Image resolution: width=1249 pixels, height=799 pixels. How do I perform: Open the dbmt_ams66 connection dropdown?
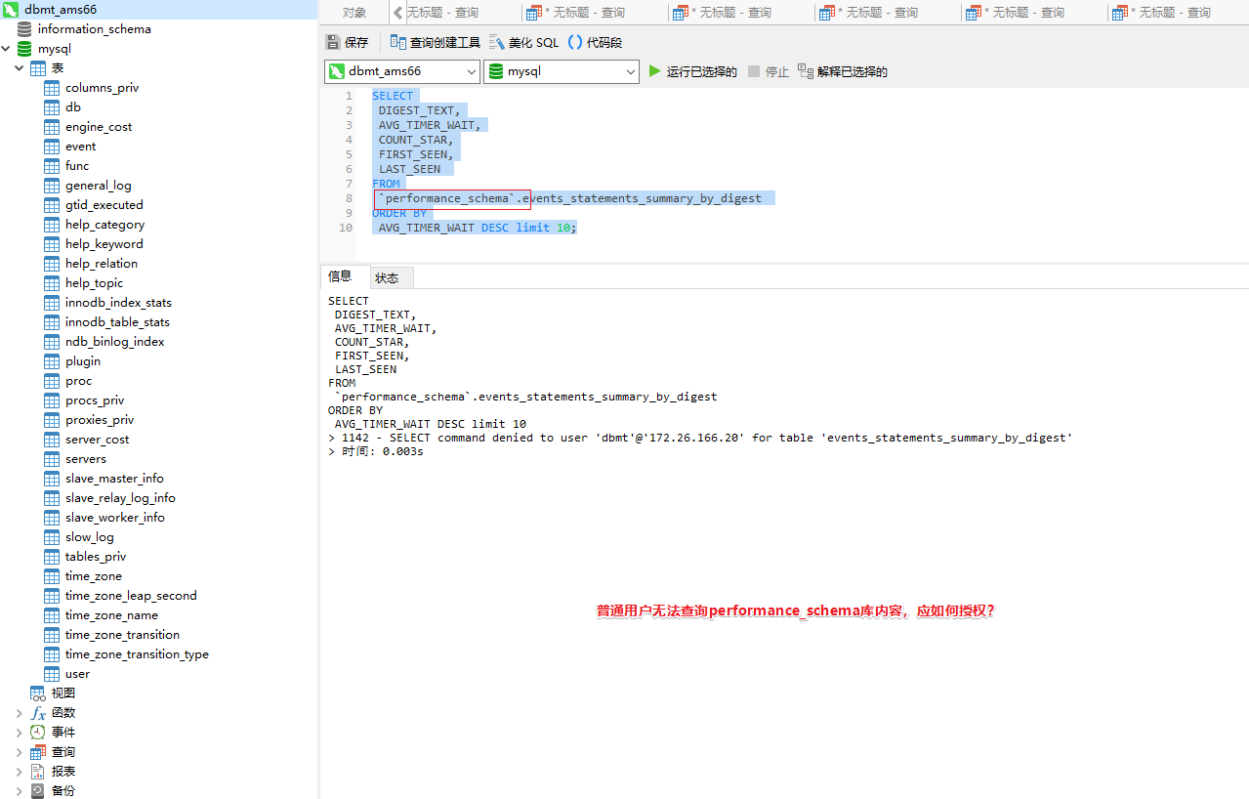(402, 71)
